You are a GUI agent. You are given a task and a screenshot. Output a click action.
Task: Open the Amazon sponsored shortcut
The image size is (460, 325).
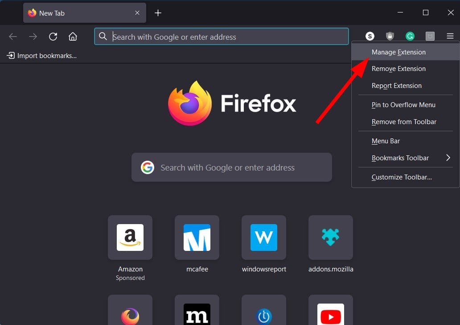130,237
